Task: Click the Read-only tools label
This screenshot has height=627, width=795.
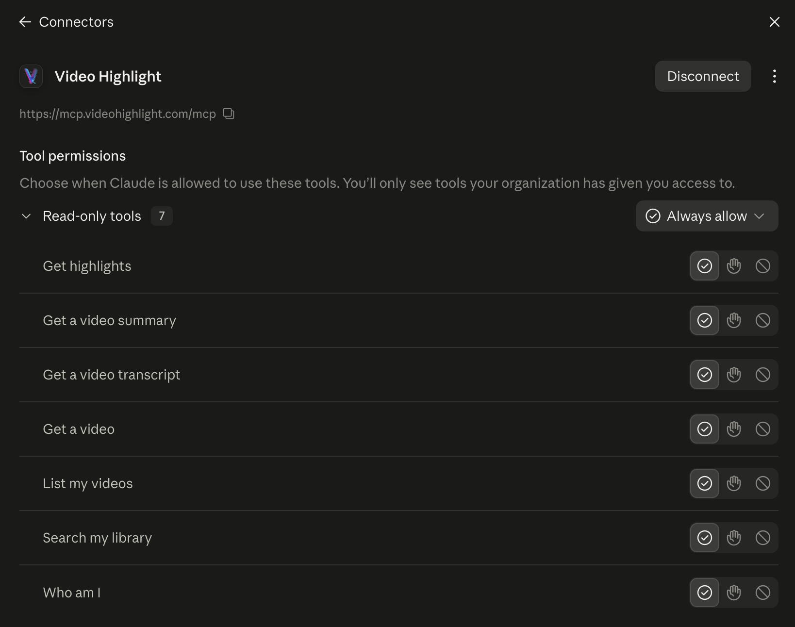Action: pyautogui.click(x=92, y=216)
